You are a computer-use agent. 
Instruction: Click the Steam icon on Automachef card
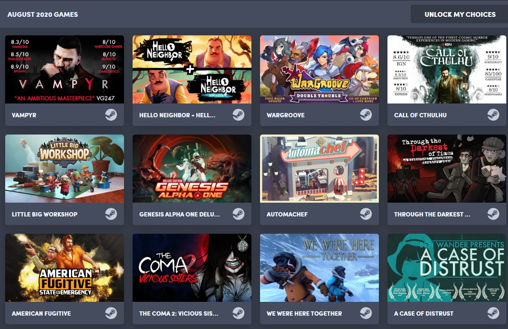(x=366, y=214)
